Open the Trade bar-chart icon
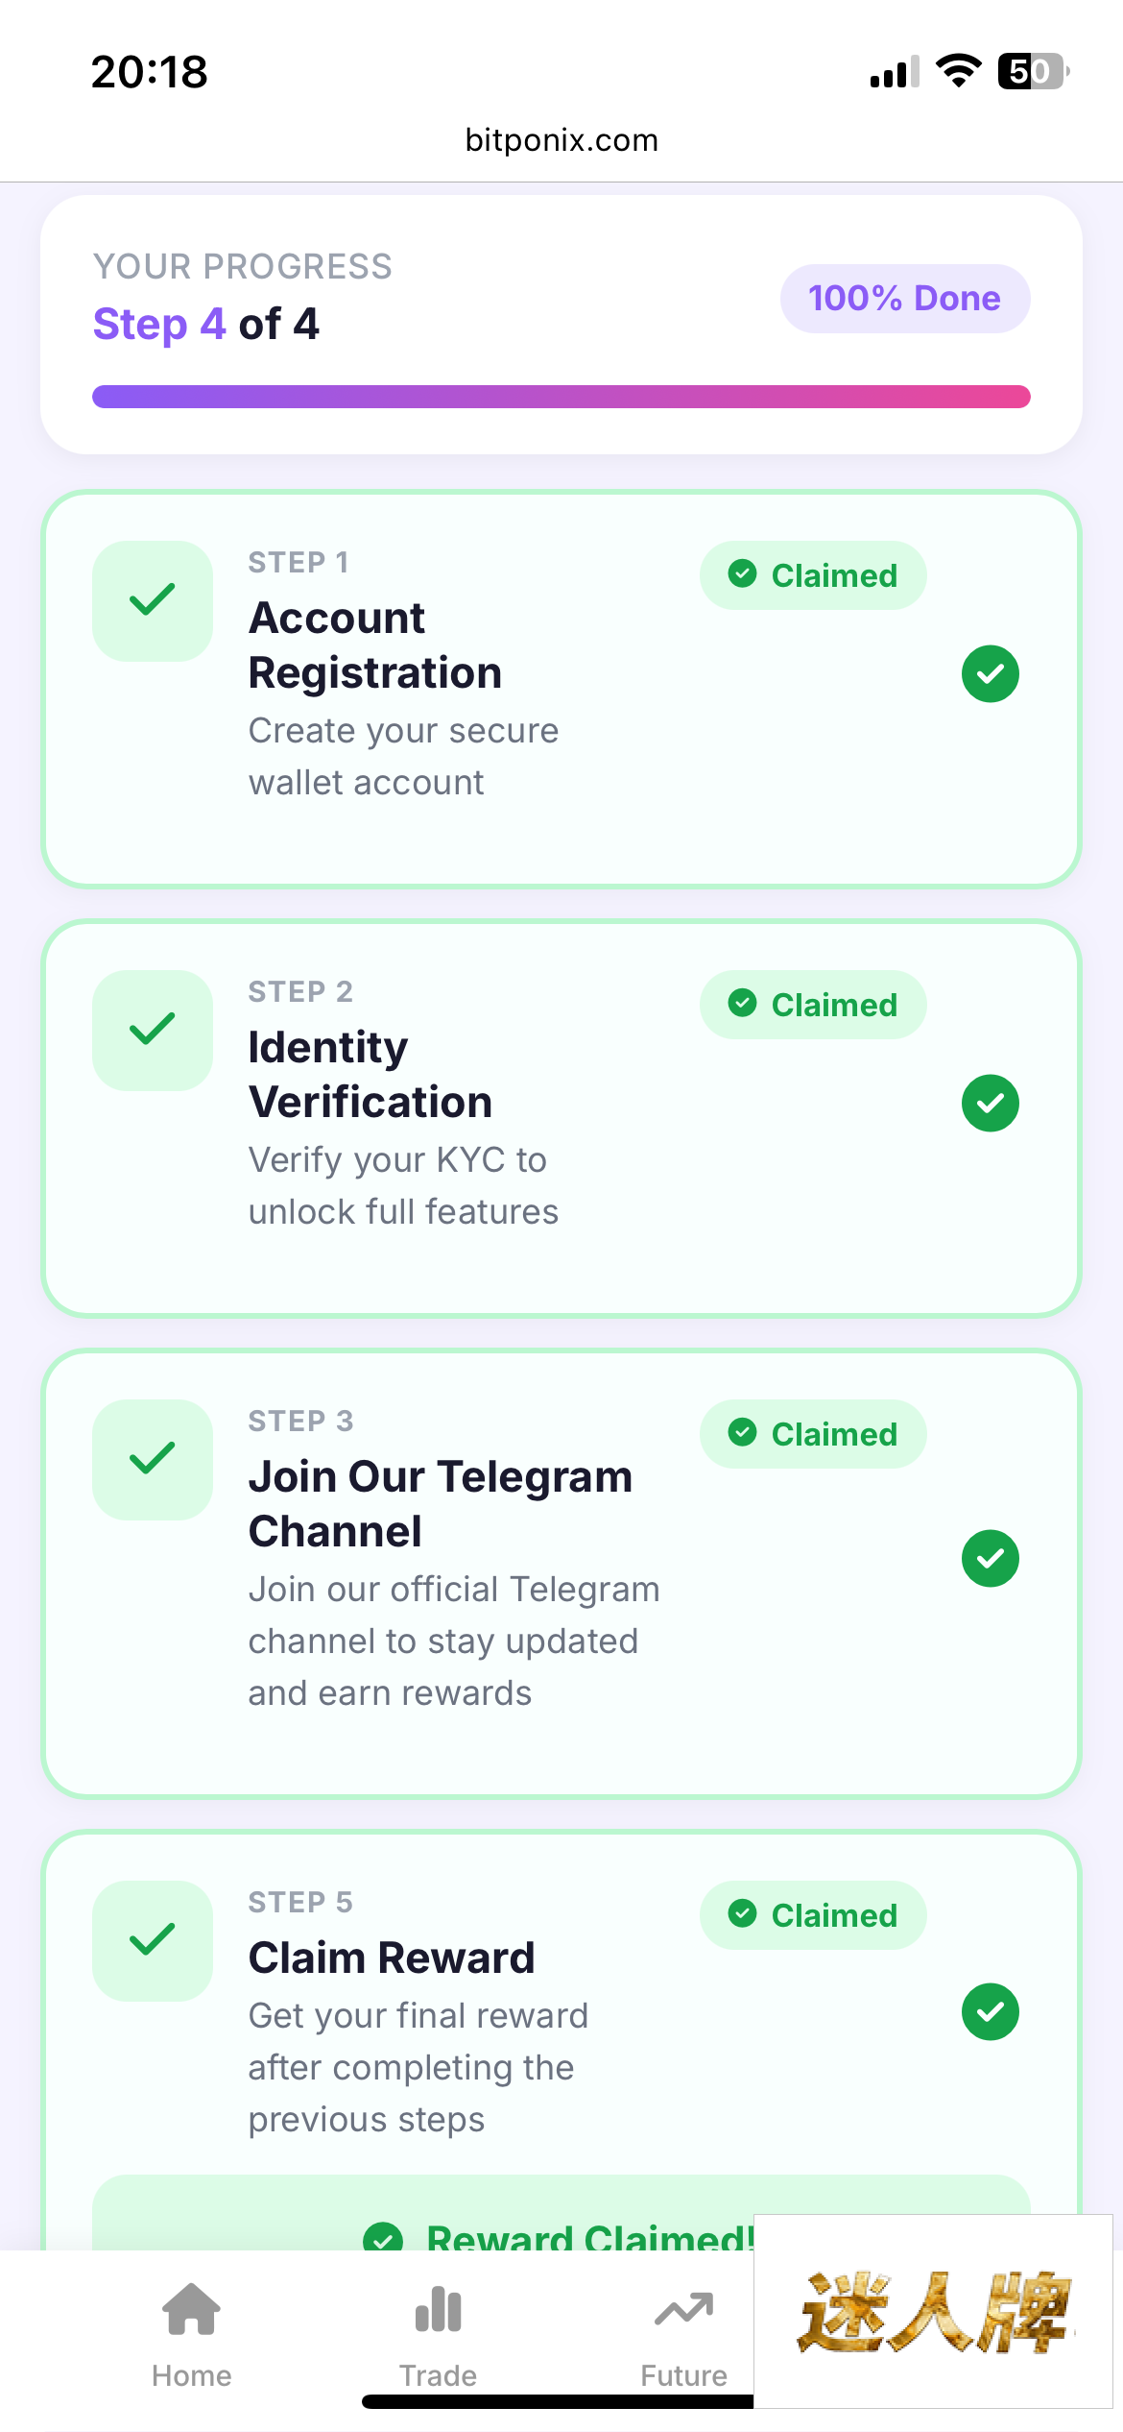Viewport: 1123px width, 2432px height. [439, 2311]
